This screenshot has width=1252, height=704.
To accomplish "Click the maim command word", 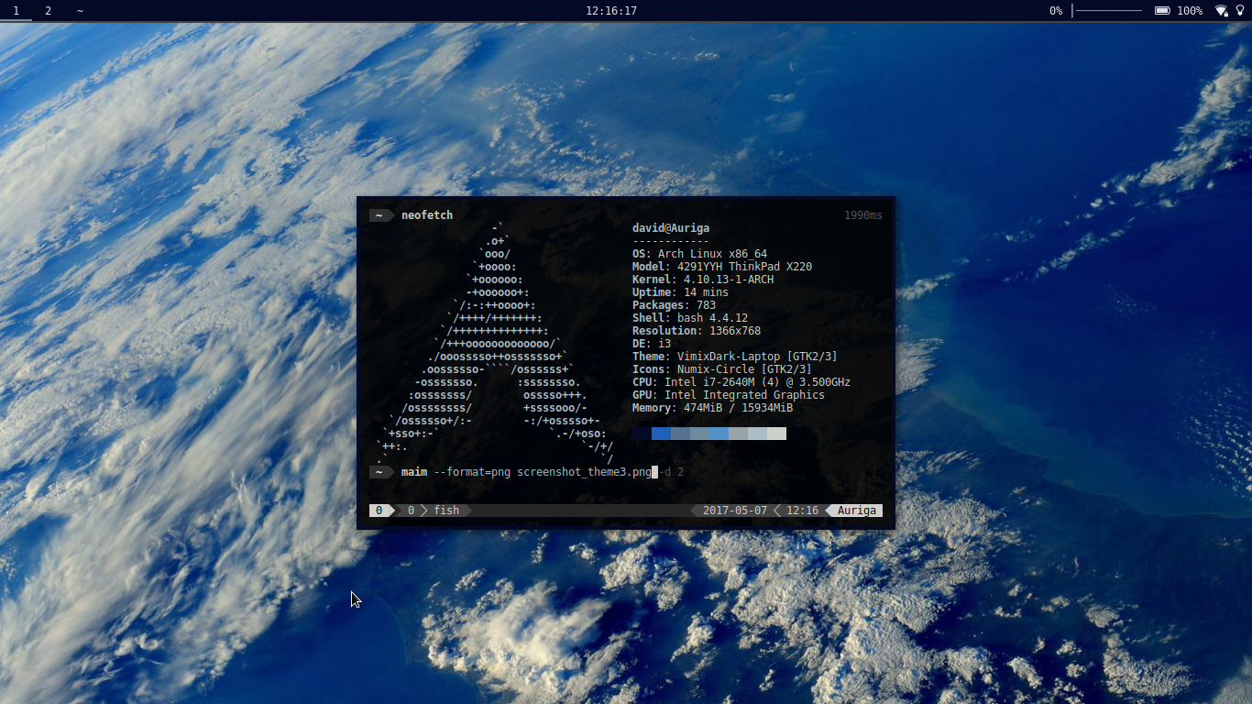I will tap(414, 472).
